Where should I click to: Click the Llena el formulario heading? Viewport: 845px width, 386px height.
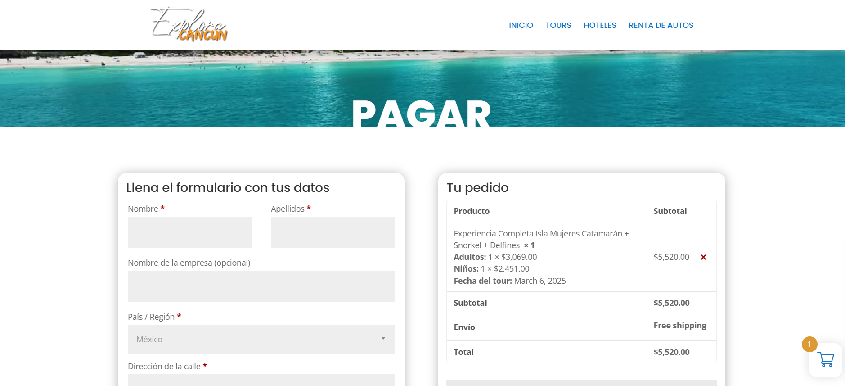(228, 187)
